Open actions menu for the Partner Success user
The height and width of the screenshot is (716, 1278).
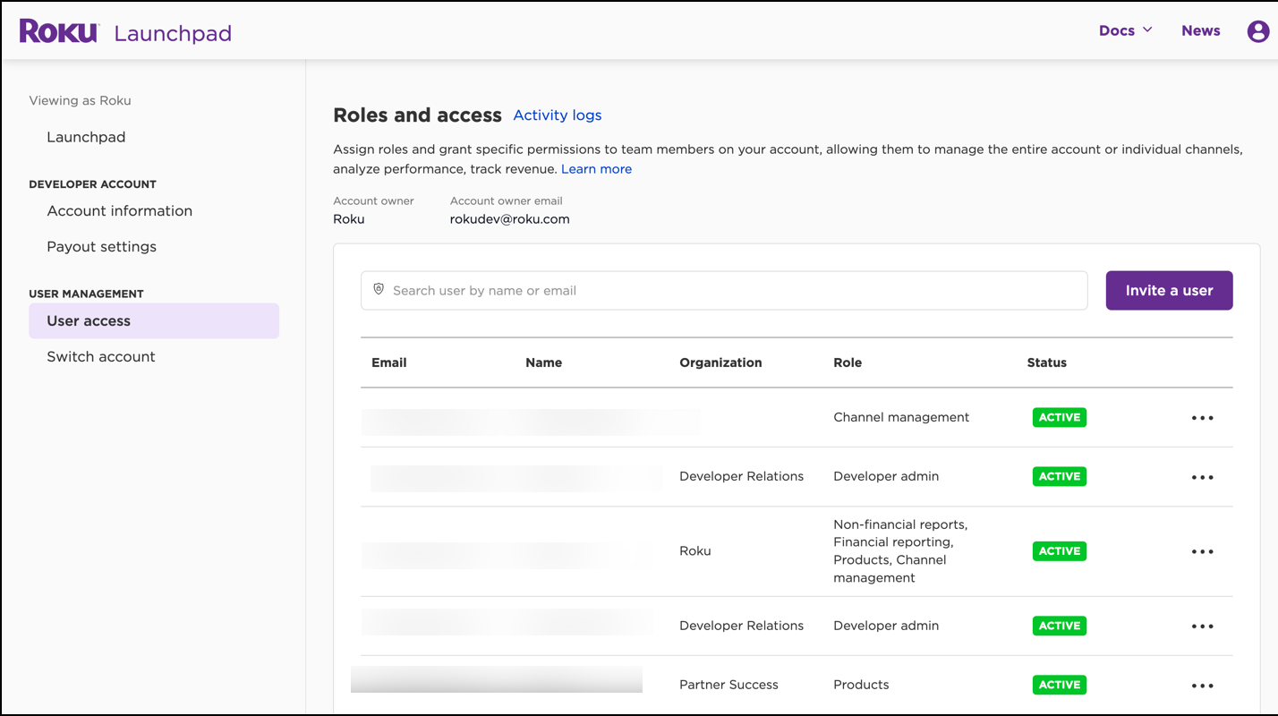pyautogui.click(x=1202, y=684)
